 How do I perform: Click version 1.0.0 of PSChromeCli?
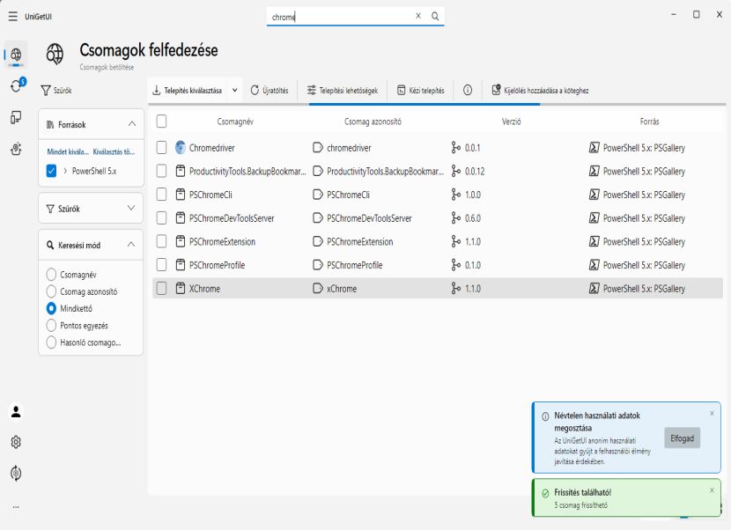click(x=473, y=195)
